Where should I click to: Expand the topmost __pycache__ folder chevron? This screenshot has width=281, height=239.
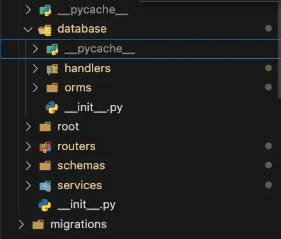(28, 10)
